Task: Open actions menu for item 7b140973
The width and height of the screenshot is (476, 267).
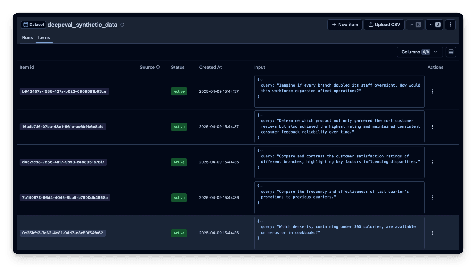Action: (432, 198)
